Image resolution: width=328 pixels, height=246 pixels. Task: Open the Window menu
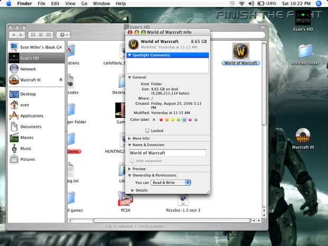coord(102,4)
